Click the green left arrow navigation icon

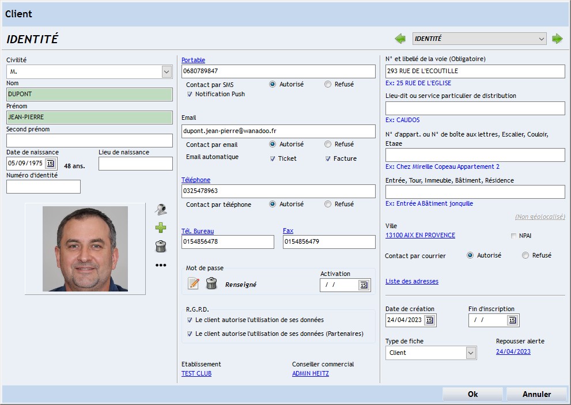(400, 39)
